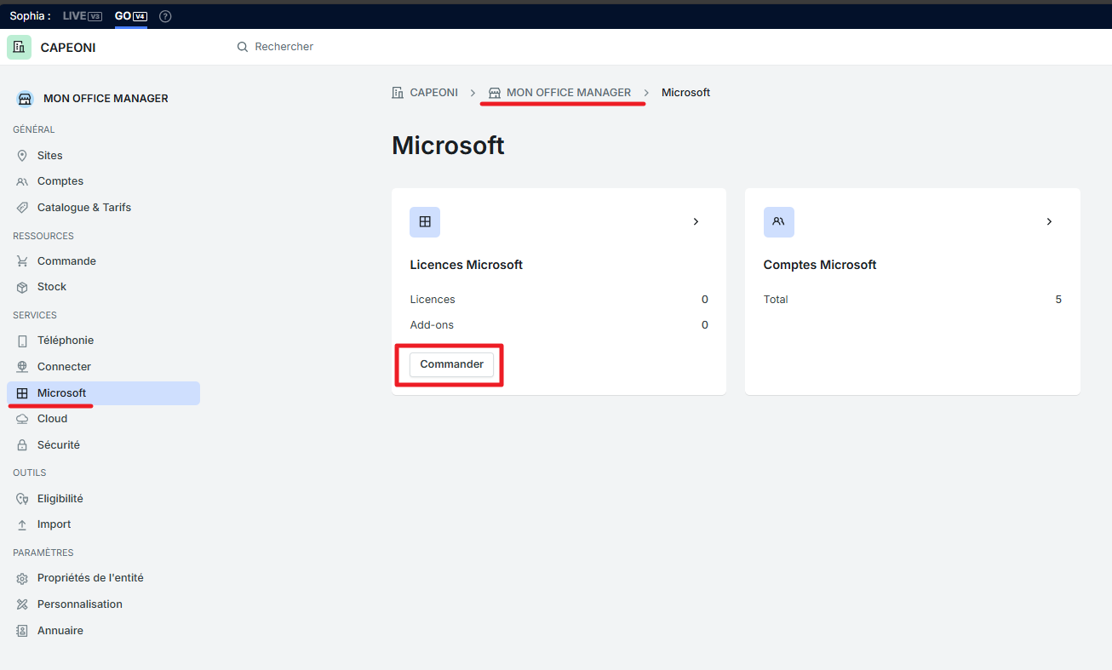
Task: Switch to the GO V4 version tab
Action: pyautogui.click(x=131, y=16)
